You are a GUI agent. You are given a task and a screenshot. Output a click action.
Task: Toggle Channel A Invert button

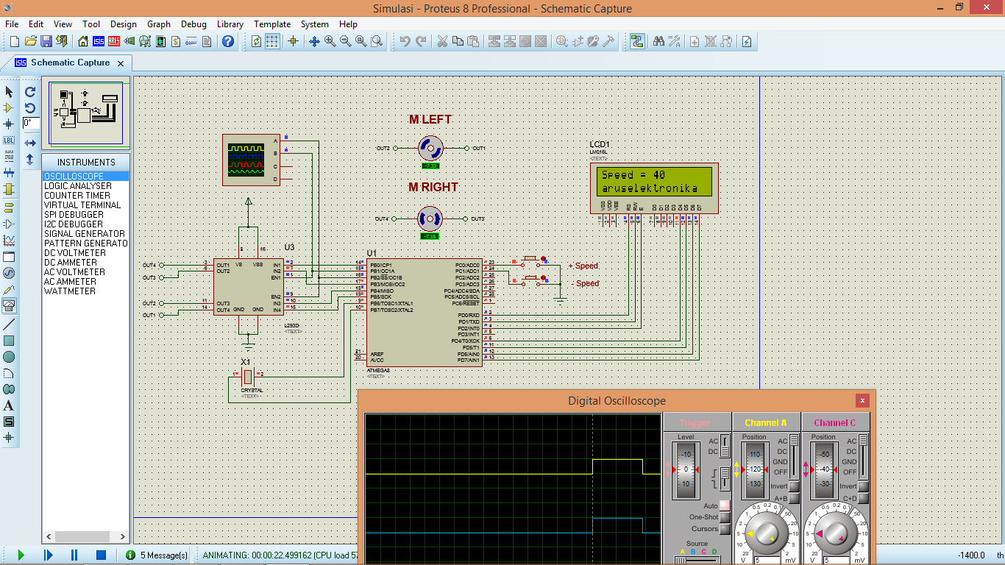tap(795, 486)
